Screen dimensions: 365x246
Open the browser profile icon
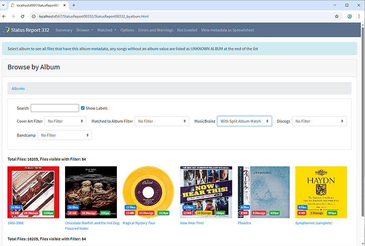350,16
